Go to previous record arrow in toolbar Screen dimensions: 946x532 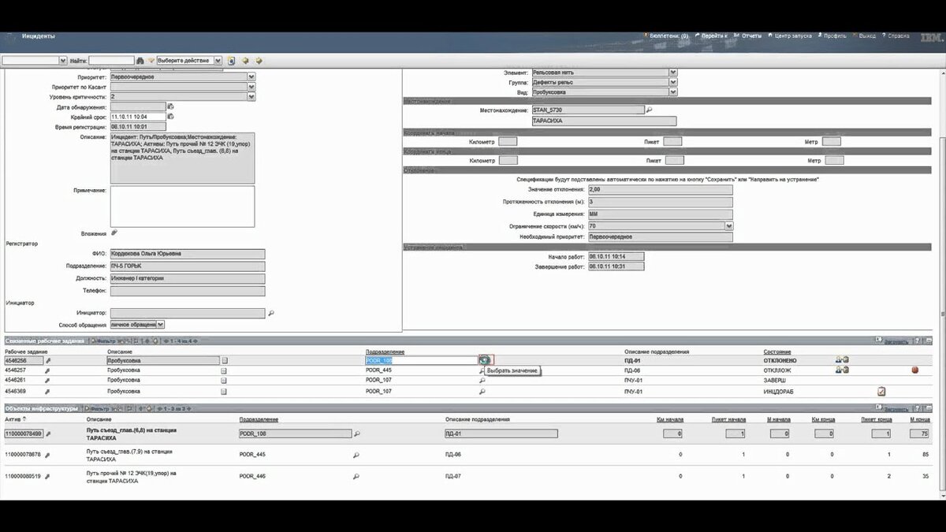[245, 60]
